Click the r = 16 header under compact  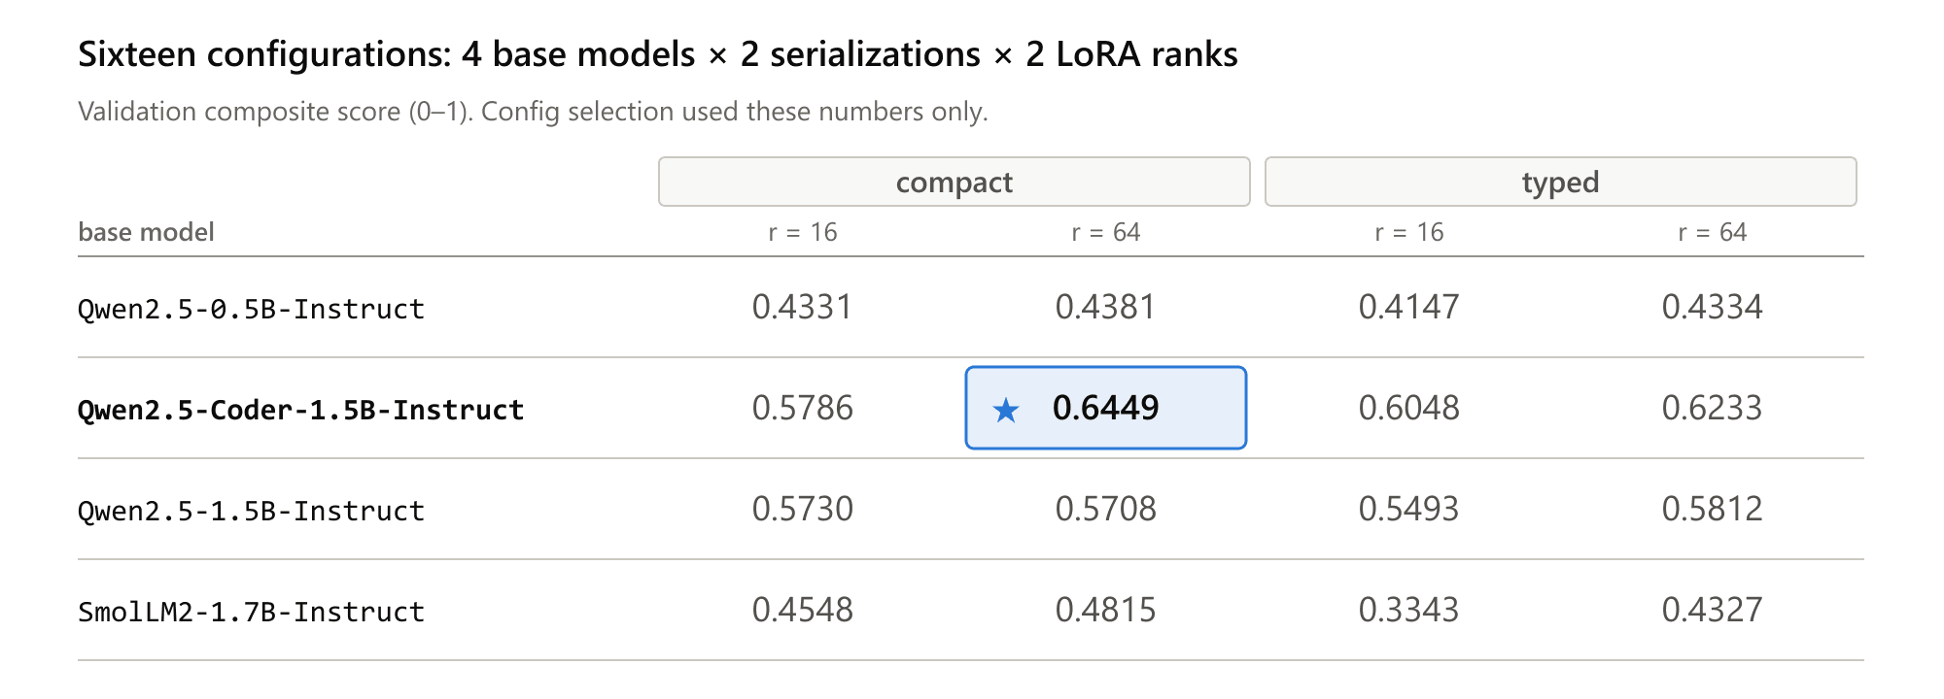click(x=803, y=232)
